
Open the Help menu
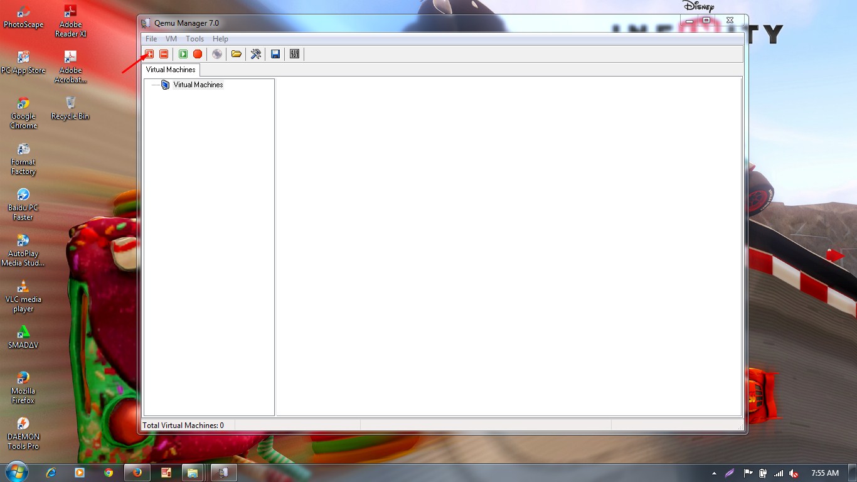(x=220, y=39)
